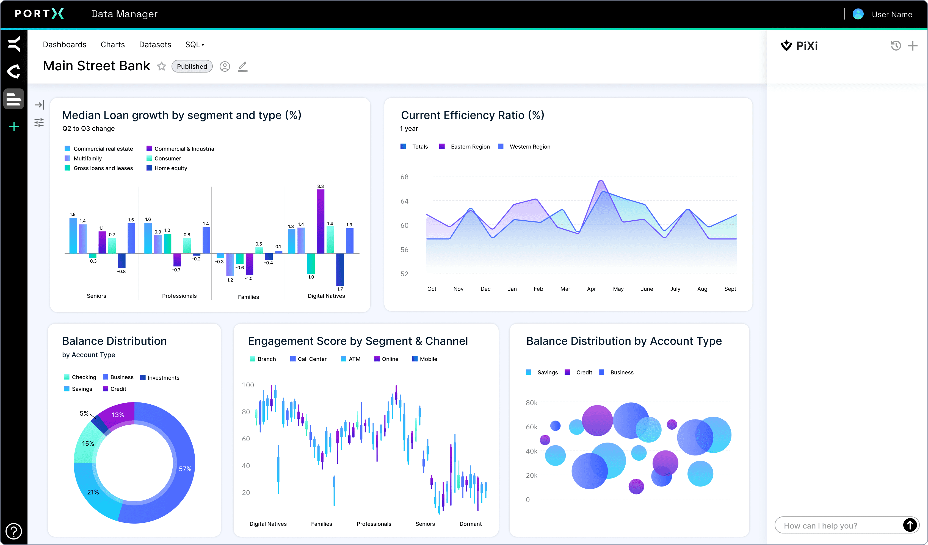Click the Consumer legend color swatch

click(149, 158)
